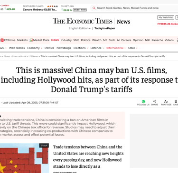This screenshot has height=173, width=178.
Task: Open ETPrime via its red icon
Action: pyautogui.click(x=2, y=40)
